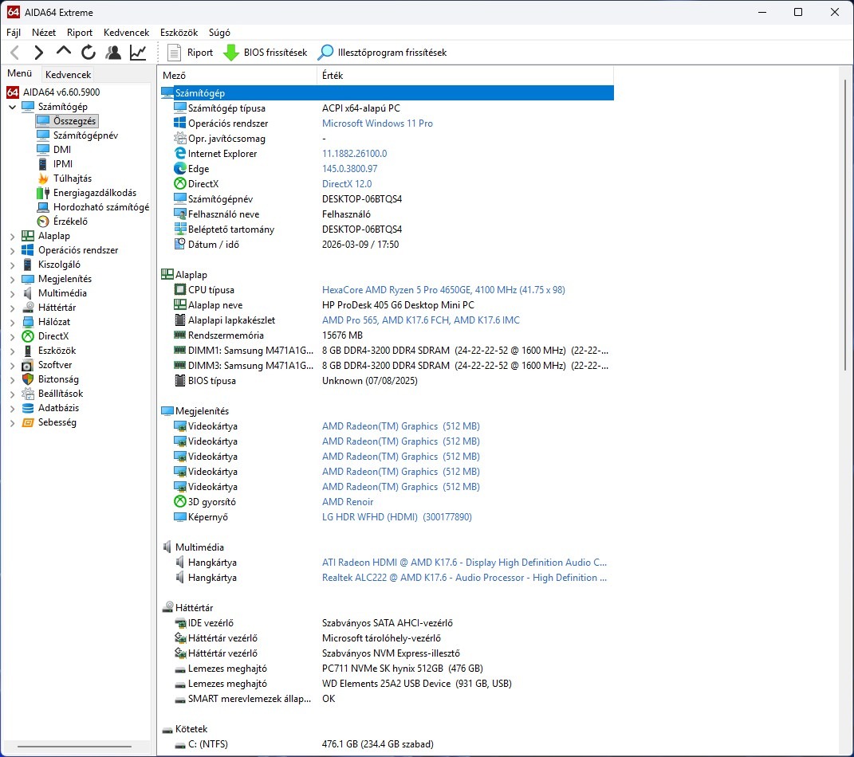
Task: Click the Adatbázis database icon
Action: [28, 408]
